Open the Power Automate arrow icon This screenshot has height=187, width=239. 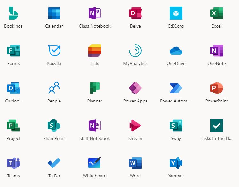(176, 88)
